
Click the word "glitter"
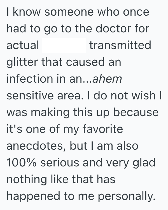click(x=22, y=63)
